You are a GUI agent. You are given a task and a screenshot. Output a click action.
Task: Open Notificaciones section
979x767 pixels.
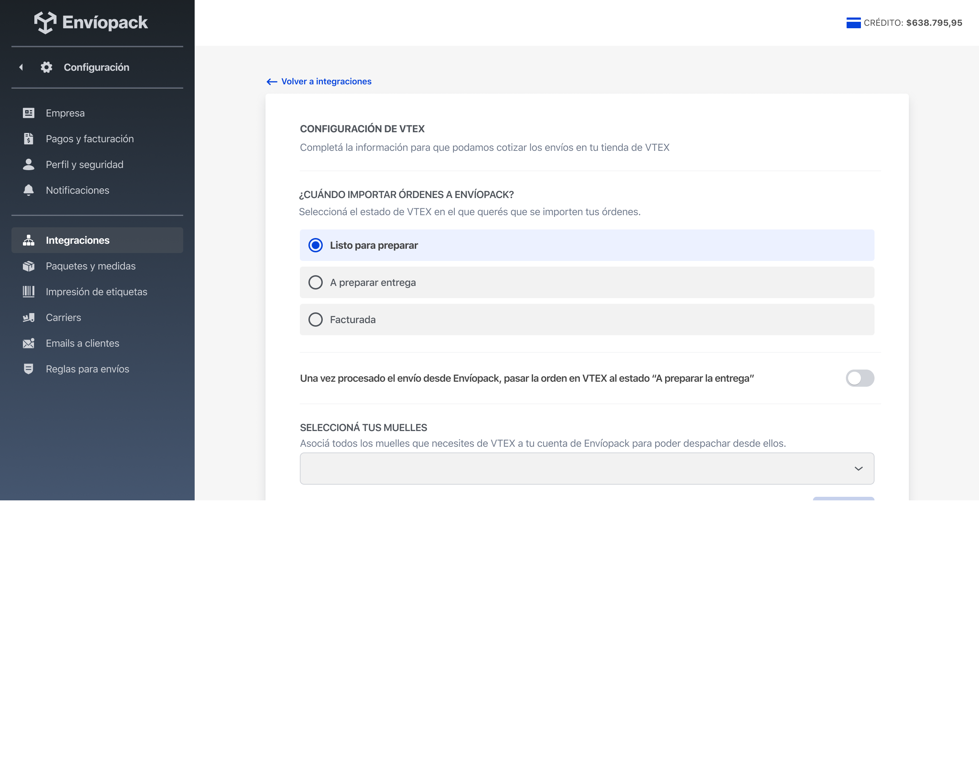(97, 190)
